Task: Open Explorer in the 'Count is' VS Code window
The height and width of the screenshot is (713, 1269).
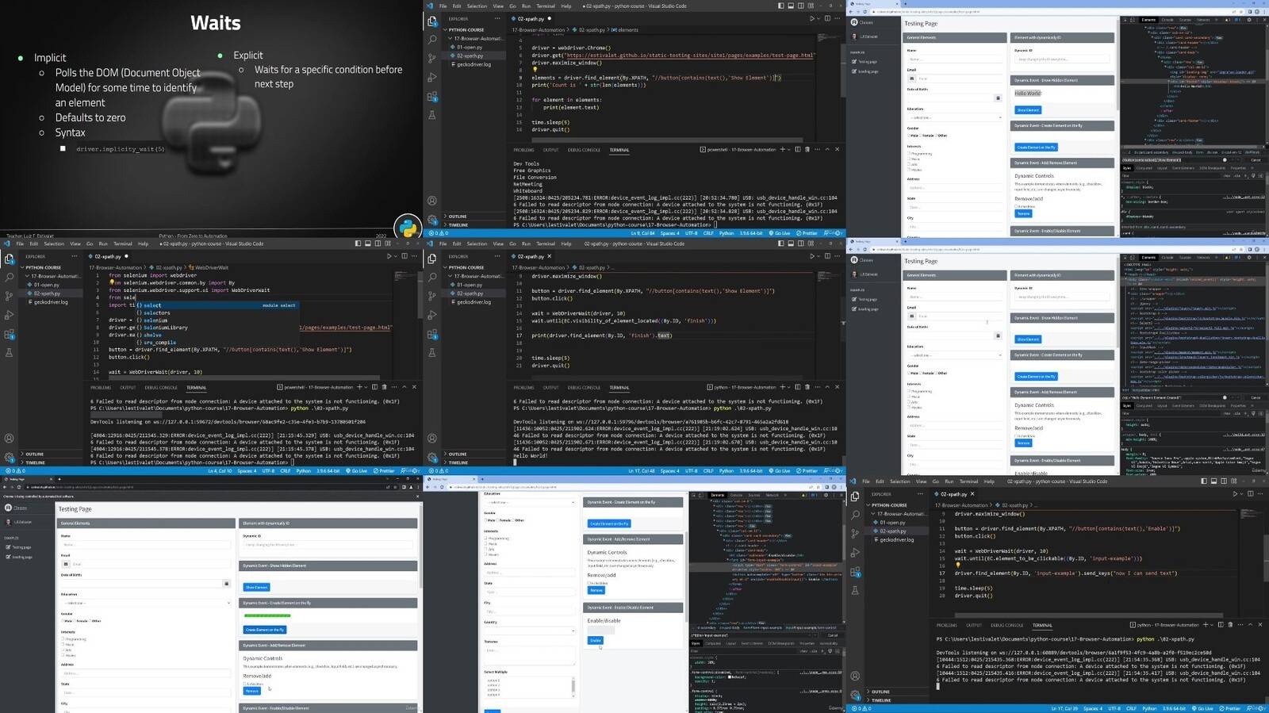Action: [432, 21]
